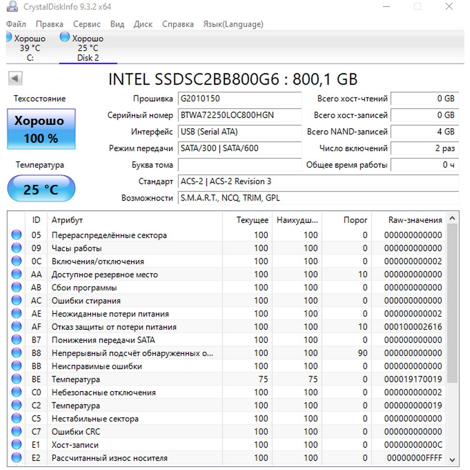Click the Текущее column header
Screen dimensions: 470x470
(x=247, y=220)
